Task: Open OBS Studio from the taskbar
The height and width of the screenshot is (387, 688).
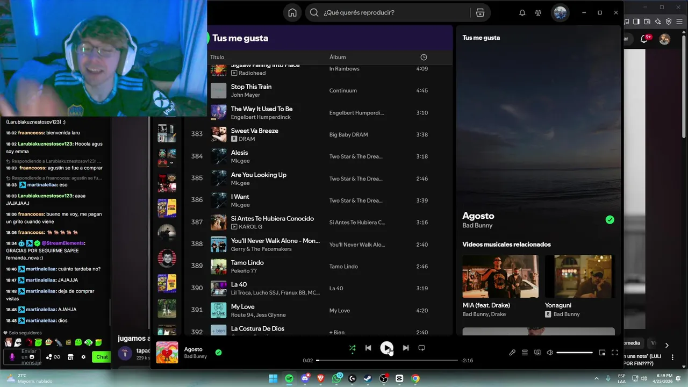Action: tap(384, 378)
